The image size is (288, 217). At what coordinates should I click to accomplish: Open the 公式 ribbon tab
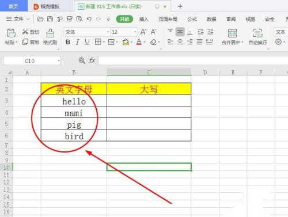(x=192, y=19)
